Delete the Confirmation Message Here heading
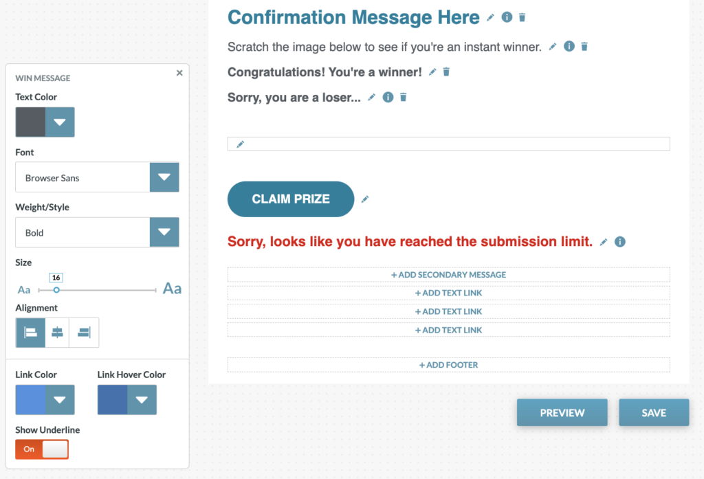This screenshot has width=704, height=479. [x=522, y=18]
